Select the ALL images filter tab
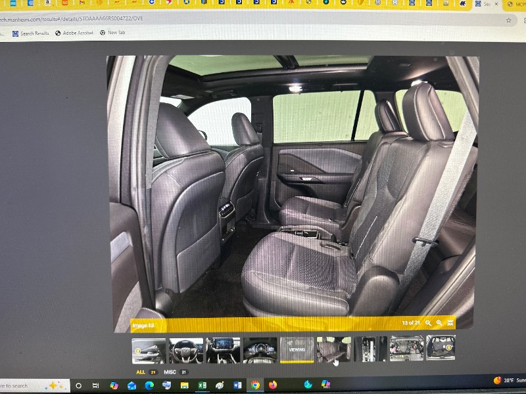 141,372
